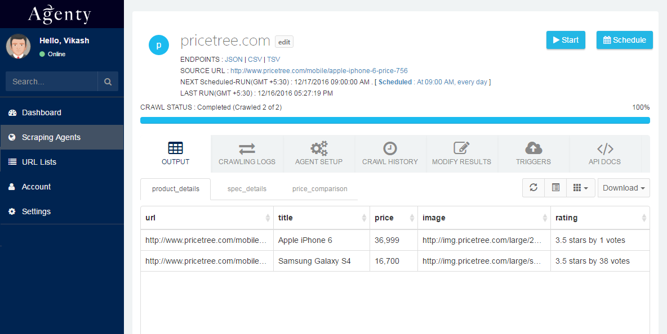Switch to the CRAWLING LOGS tab
The height and width of the screenshot is (334, 667).
click(247, 154)
